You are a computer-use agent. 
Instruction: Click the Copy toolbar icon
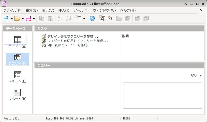point(42,18)
